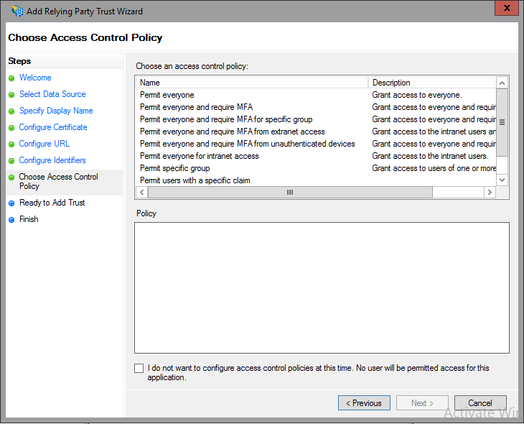Click the blue bullet beside Ready to Add Trust
Image resolution: width=524 pixels, height=424 pixels.
pos(11,203)
